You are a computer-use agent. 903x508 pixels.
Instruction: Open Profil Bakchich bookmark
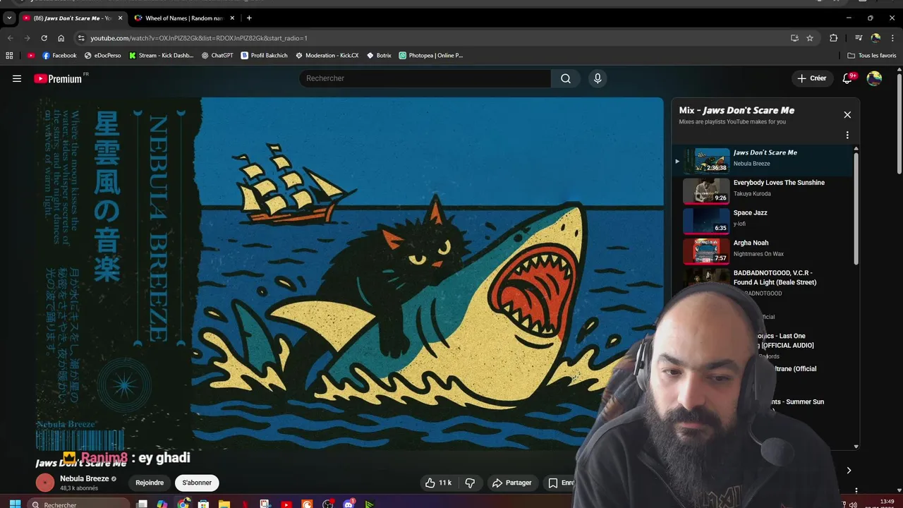[x=264, y=55]
